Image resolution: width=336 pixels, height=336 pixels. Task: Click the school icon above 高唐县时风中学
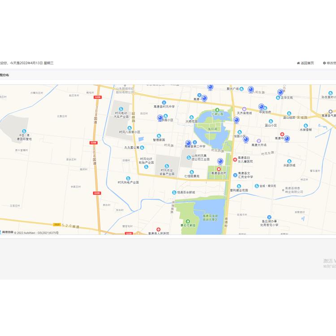164,103
